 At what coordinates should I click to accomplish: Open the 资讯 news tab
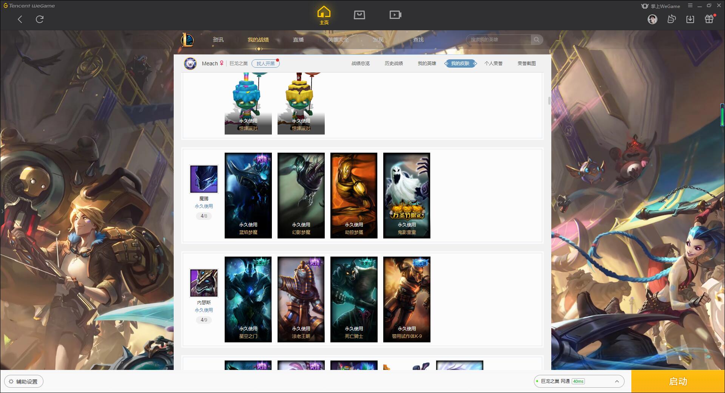coord(218,40)
